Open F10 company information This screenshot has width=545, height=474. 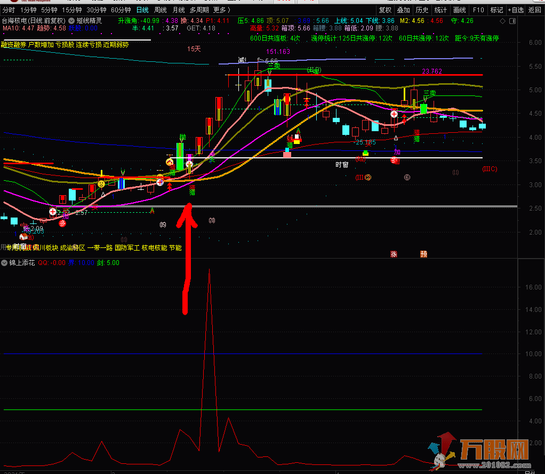(478, 10)
